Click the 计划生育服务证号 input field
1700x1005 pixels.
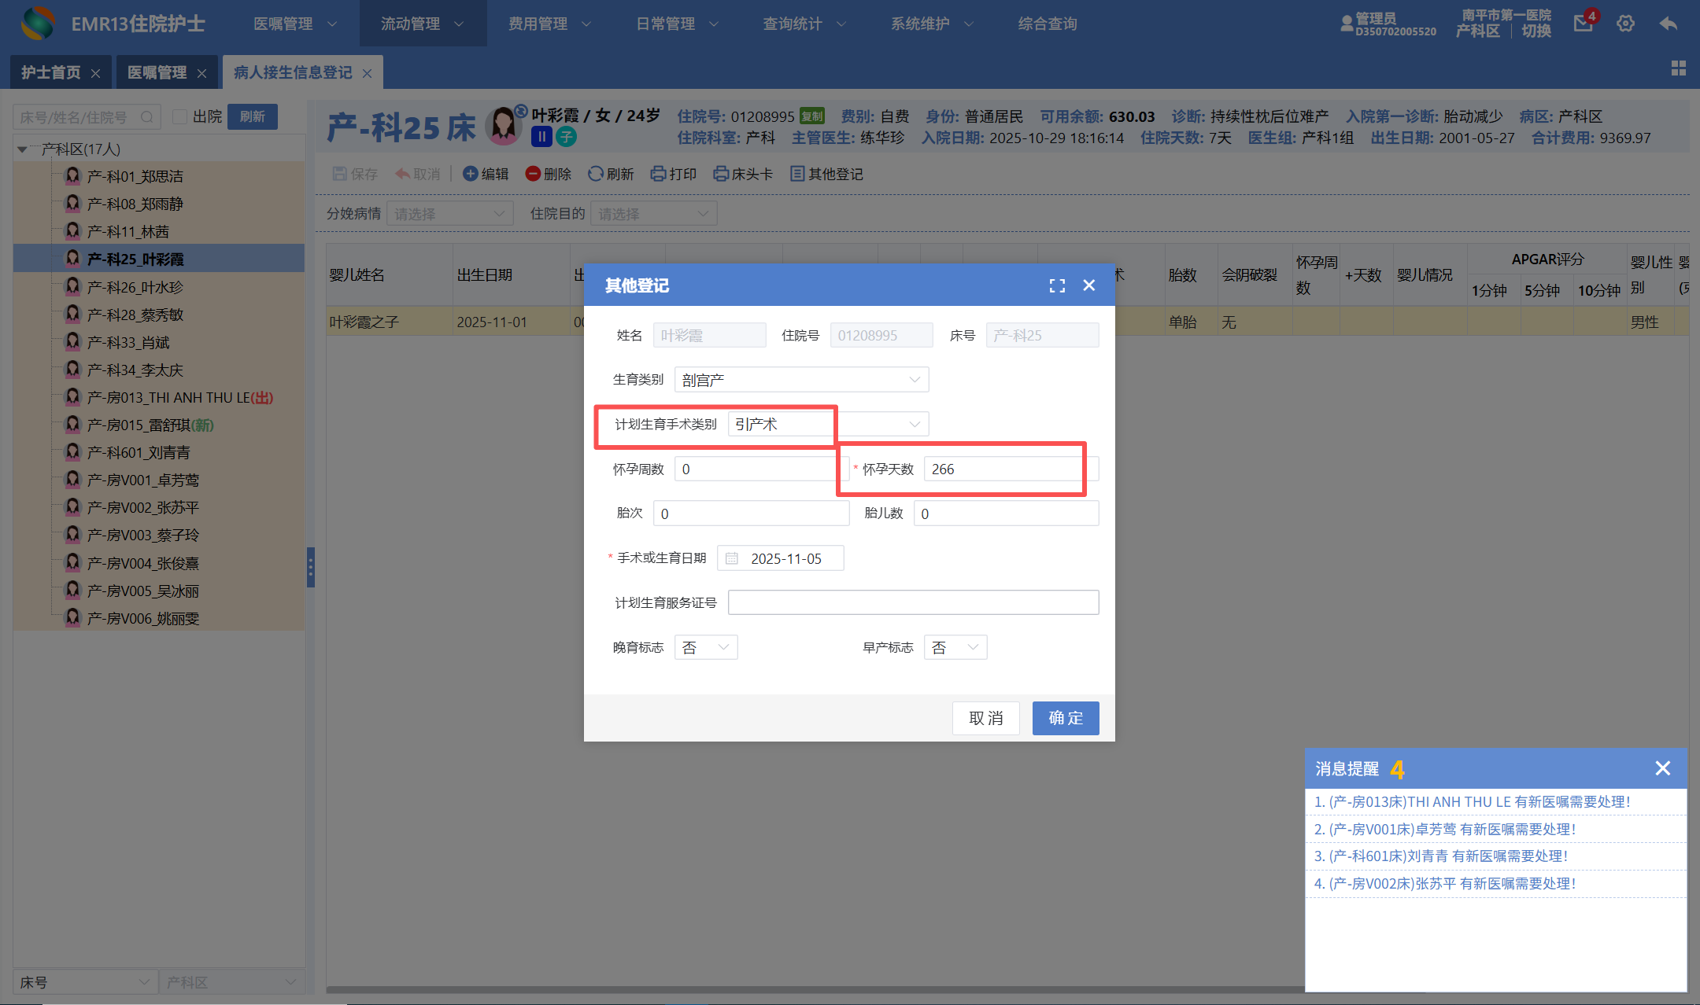(913, 602)
